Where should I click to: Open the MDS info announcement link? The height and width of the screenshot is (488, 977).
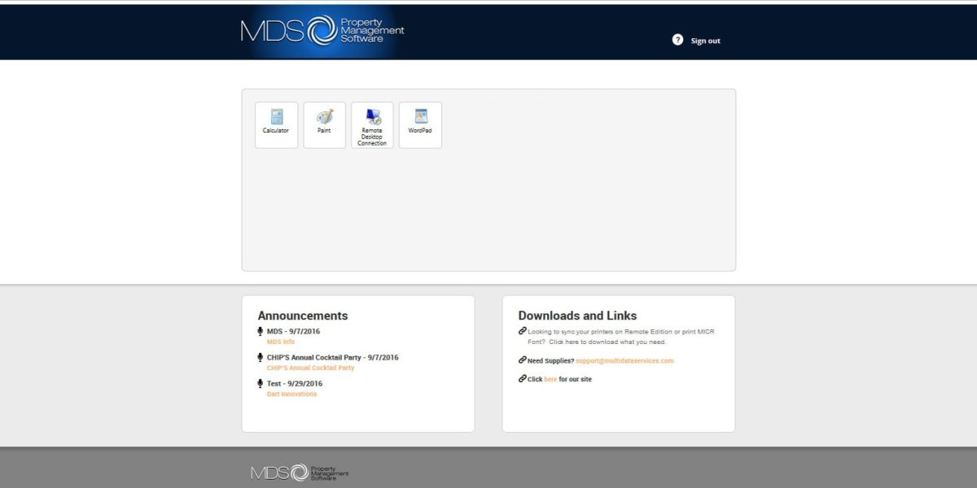(x=281, y=342)
